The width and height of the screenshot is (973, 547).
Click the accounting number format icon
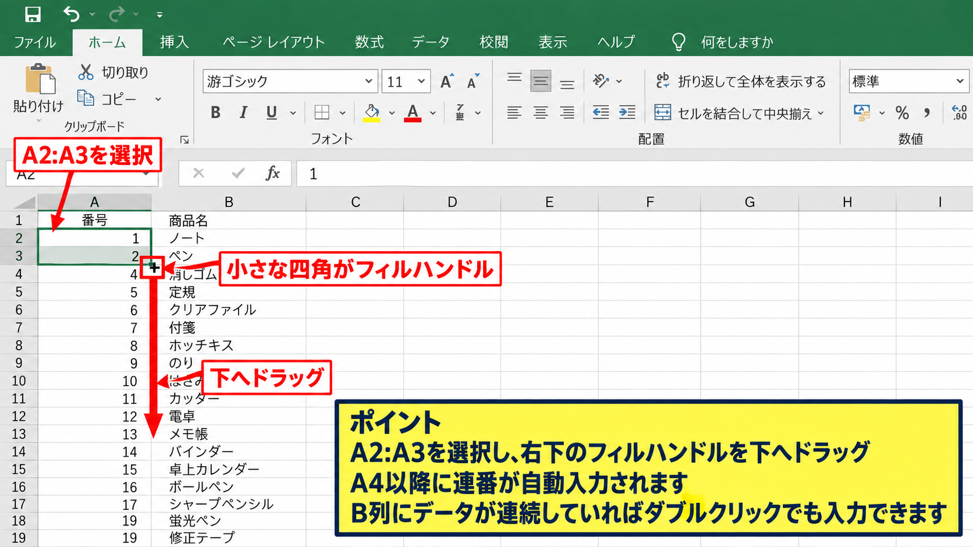pyautogui.click(x=862, y=112)
